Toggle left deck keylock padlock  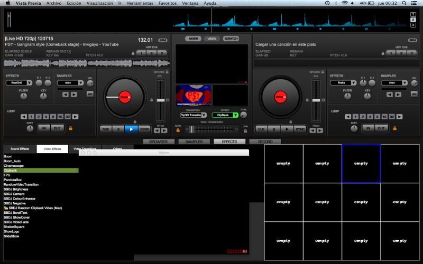pos(167,72)
